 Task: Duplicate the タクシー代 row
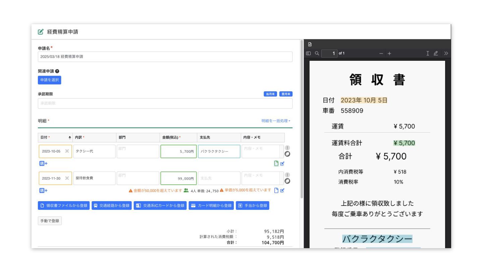click(287, 154)
